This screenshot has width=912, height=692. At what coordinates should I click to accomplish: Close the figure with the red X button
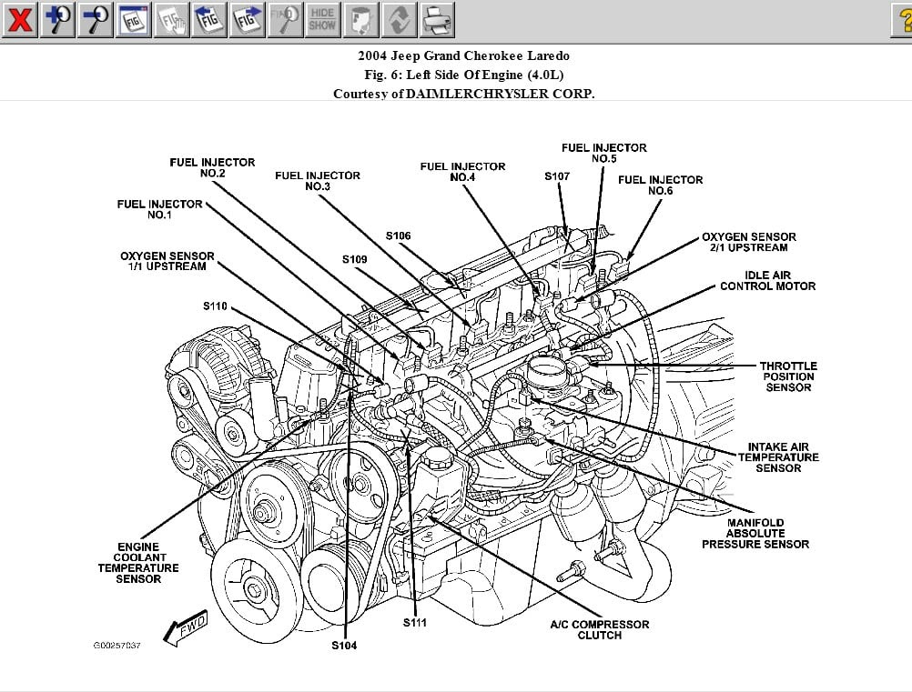pyautogui.click(x=19, y=20)
